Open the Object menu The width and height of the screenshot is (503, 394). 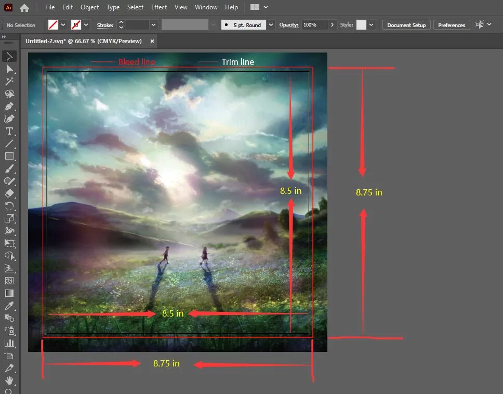(89, 7)
